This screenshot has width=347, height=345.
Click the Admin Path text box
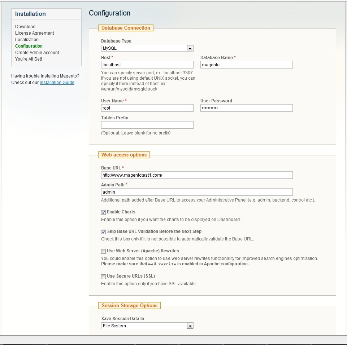pos(197,192)
